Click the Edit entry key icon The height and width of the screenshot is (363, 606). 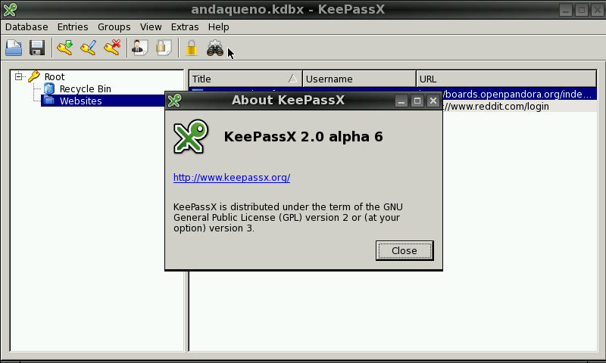tap(88, 48)
